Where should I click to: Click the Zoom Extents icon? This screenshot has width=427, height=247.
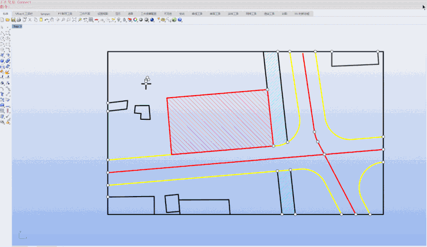(74, 20)
